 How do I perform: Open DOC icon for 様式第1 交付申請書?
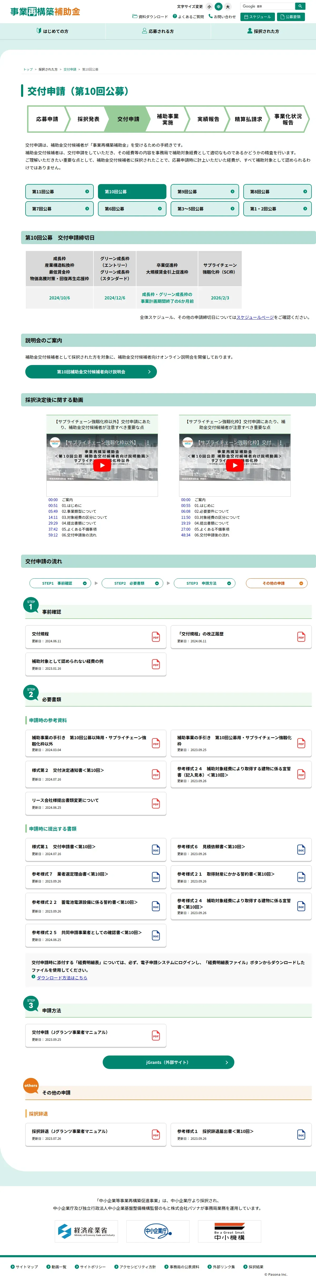156,850
